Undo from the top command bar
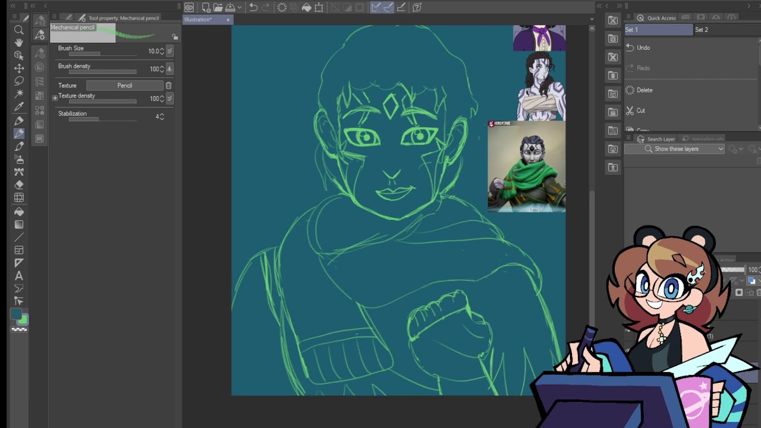Viewport: 761px width, 428px height. point(253,7)
